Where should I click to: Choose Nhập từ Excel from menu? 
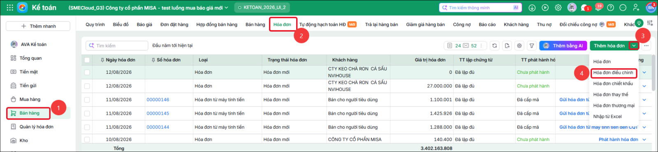[x=607, y=116]
